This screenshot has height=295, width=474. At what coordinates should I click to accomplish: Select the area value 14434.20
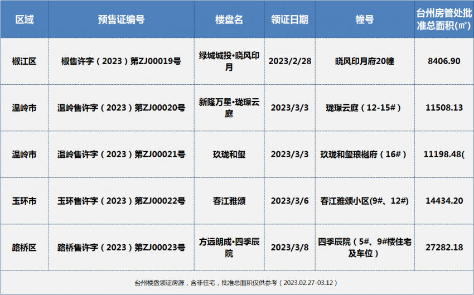[444, 201]
